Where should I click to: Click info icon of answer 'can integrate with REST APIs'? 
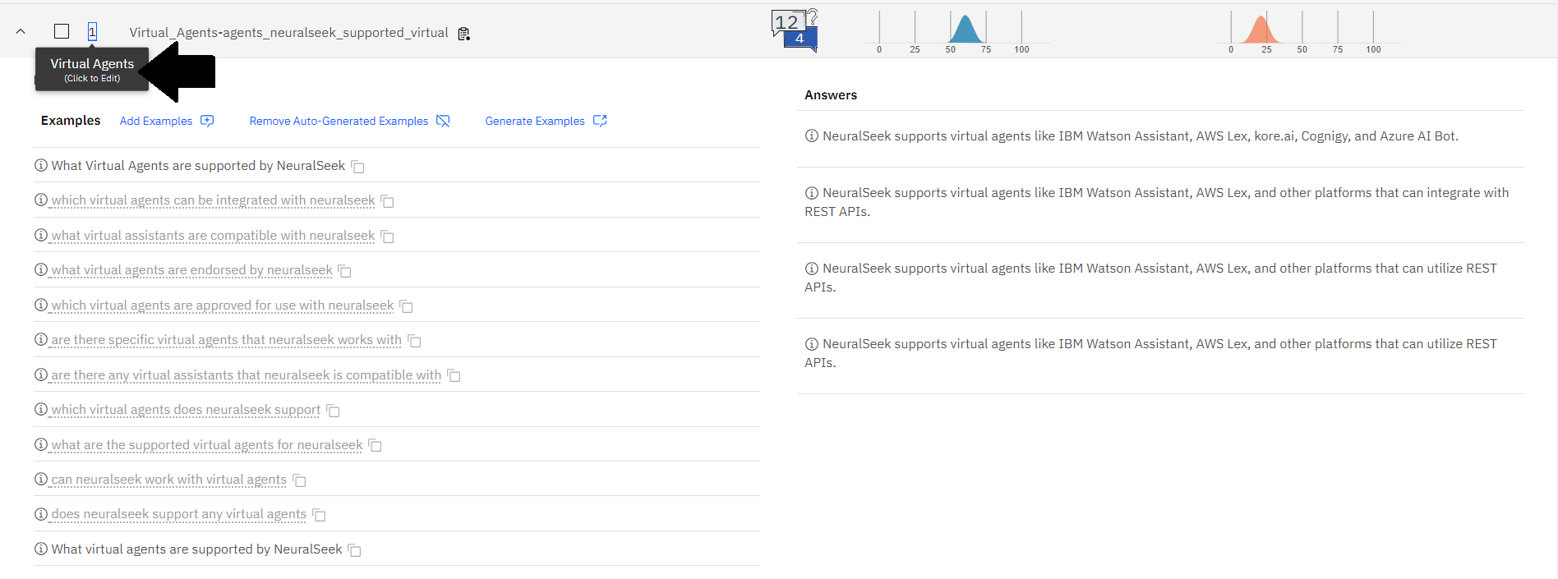812,192
